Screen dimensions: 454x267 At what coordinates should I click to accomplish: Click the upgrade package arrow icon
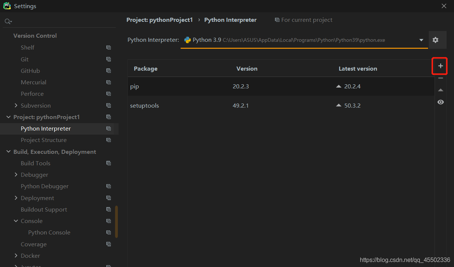point(440,90)
